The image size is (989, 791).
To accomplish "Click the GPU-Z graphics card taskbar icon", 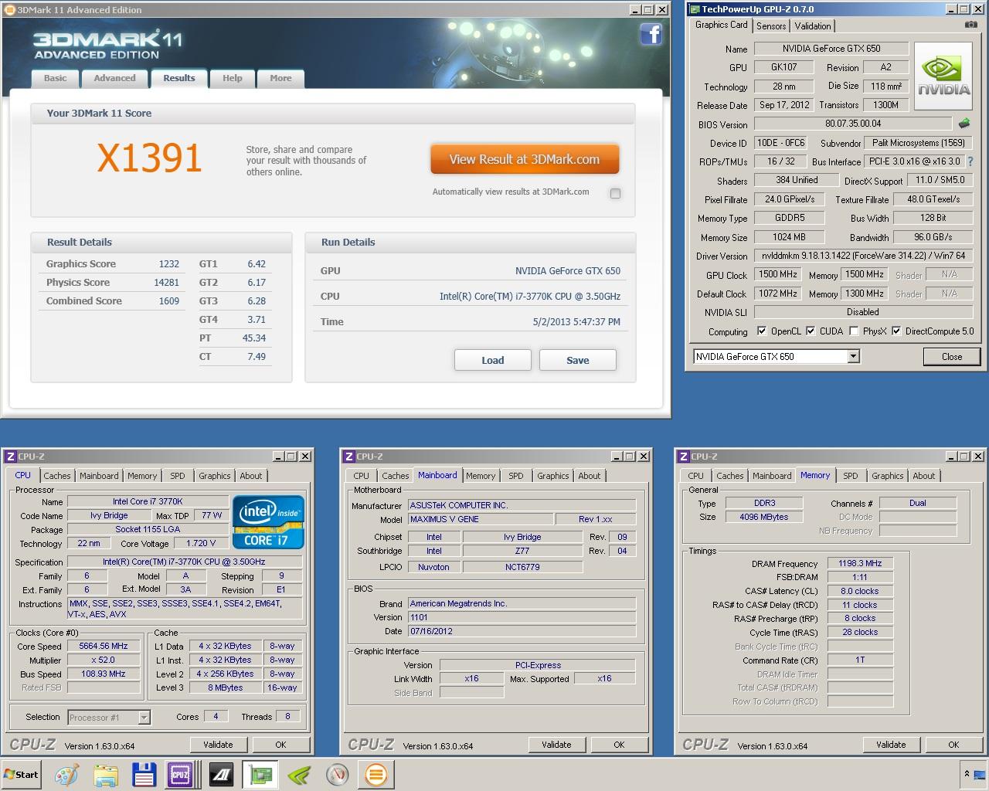I will [x=260, y=775].
